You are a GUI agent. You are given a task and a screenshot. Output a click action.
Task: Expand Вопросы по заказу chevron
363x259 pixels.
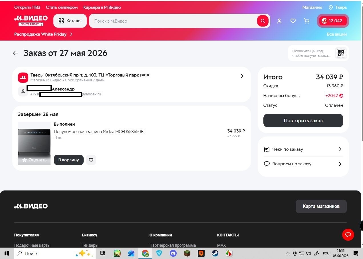(340, 164)
